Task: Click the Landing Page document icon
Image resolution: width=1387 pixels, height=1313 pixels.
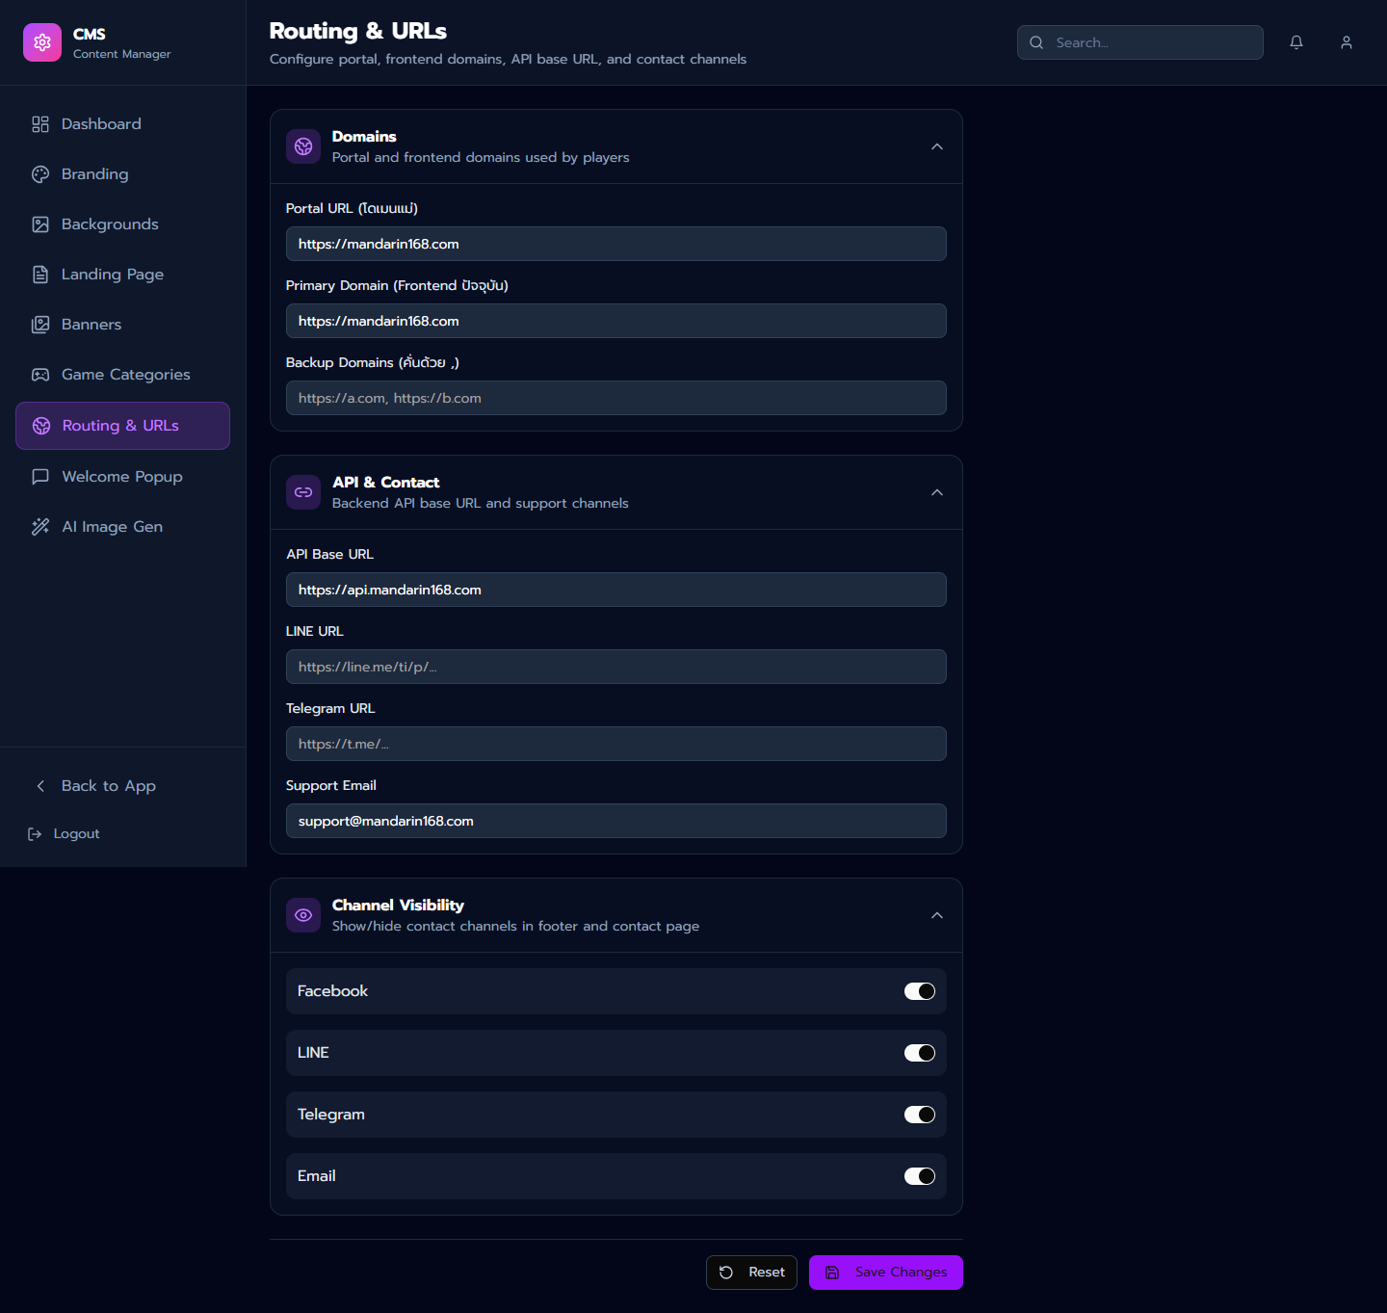Action: [x=40, y=275]
